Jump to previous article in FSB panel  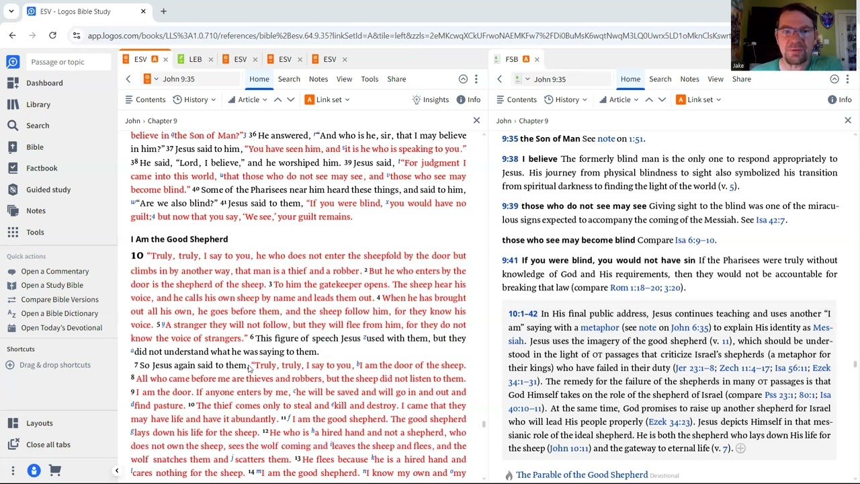[x=649, y=99]
